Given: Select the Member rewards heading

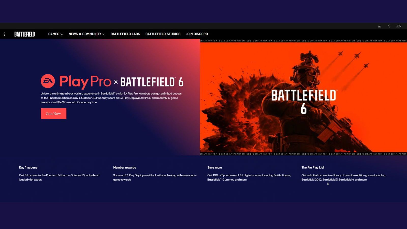Looking at the screenshot, I should 125,167.
